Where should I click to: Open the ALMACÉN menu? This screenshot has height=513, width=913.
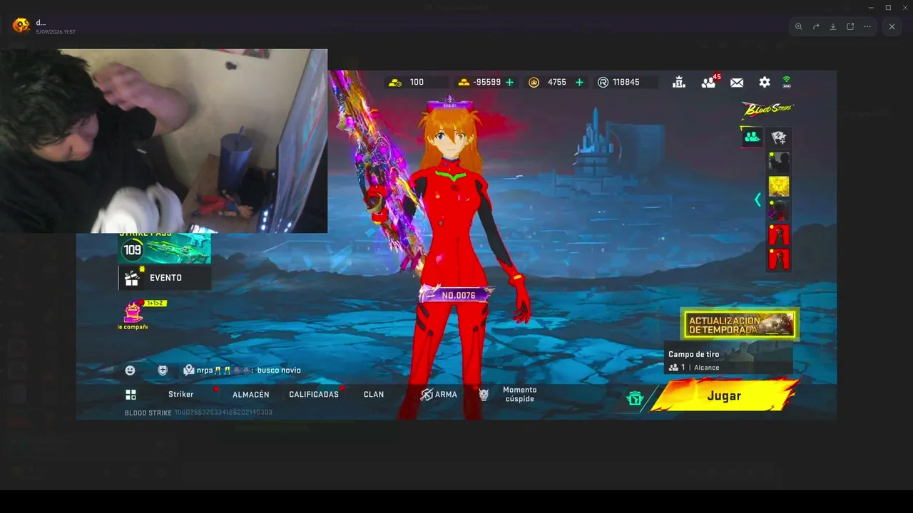[x=251, y=395]
